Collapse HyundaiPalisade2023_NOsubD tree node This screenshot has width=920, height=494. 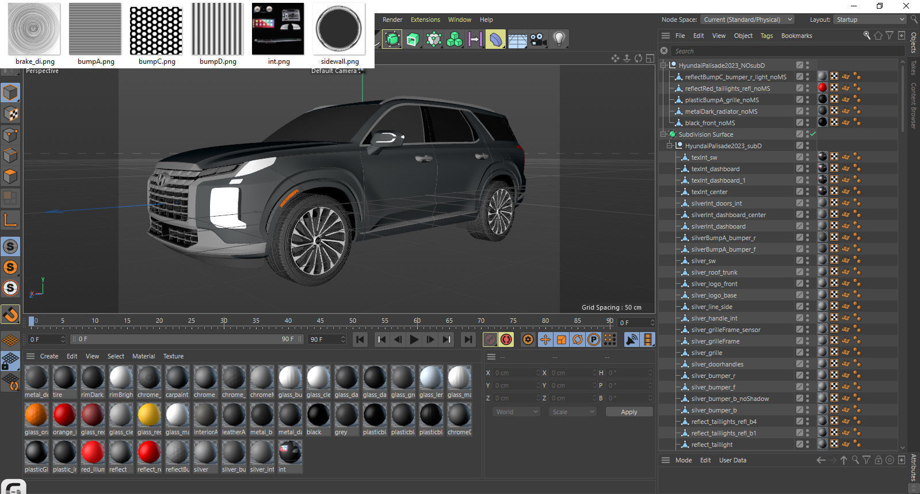point(663,65)
